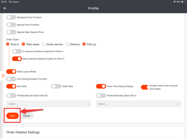Uncheck the Take-away checkbox
Screen dimensions: 187x139
click(x=24, y=44)
